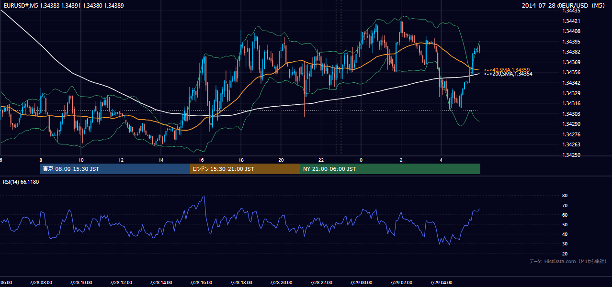612x287 pixels.
Task: Click the 7/28 10:00 time label
Action: click(x=81, y=283)
